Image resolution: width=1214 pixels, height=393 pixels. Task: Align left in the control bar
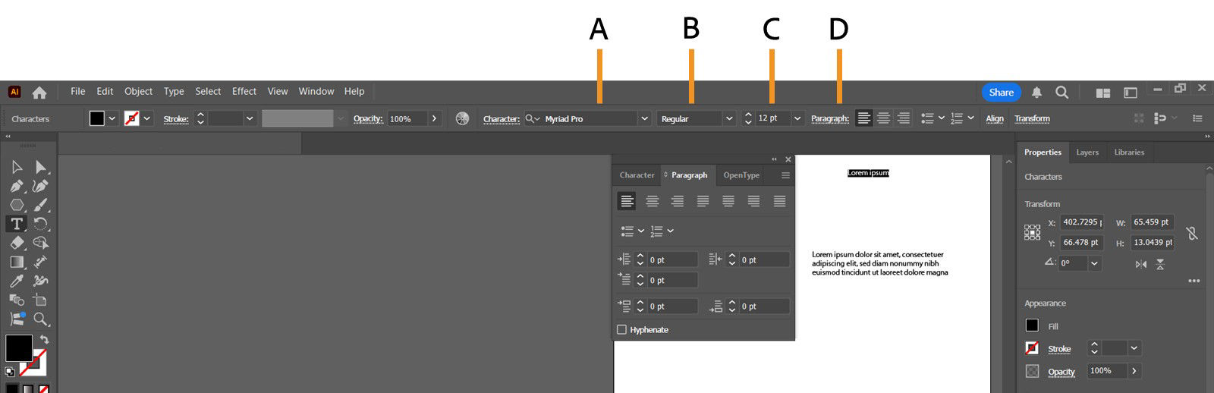(x=863, y=118)
